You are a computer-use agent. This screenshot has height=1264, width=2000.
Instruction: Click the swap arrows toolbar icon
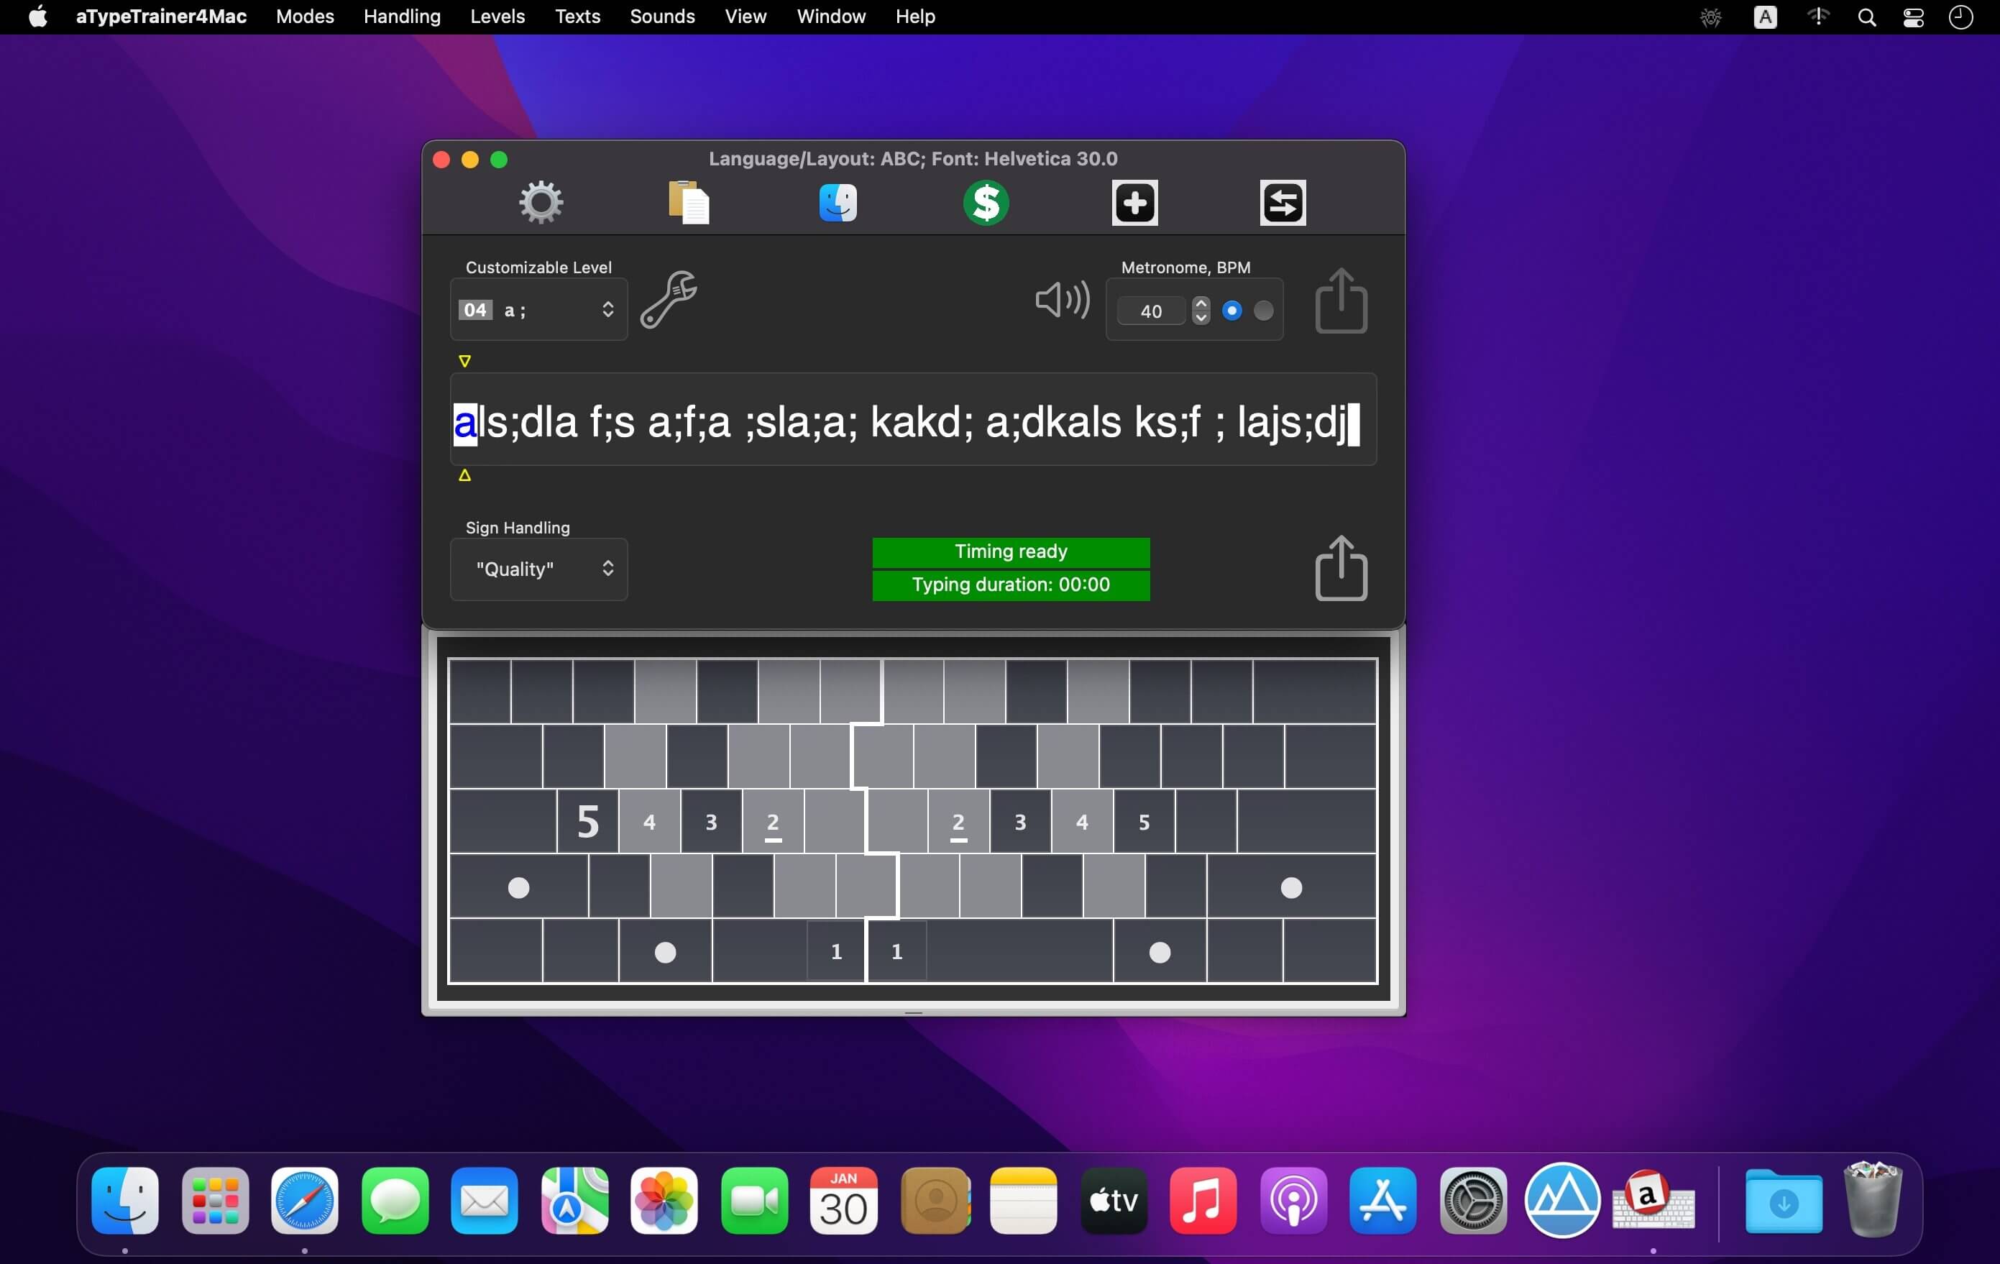(x=1283, y=203)
